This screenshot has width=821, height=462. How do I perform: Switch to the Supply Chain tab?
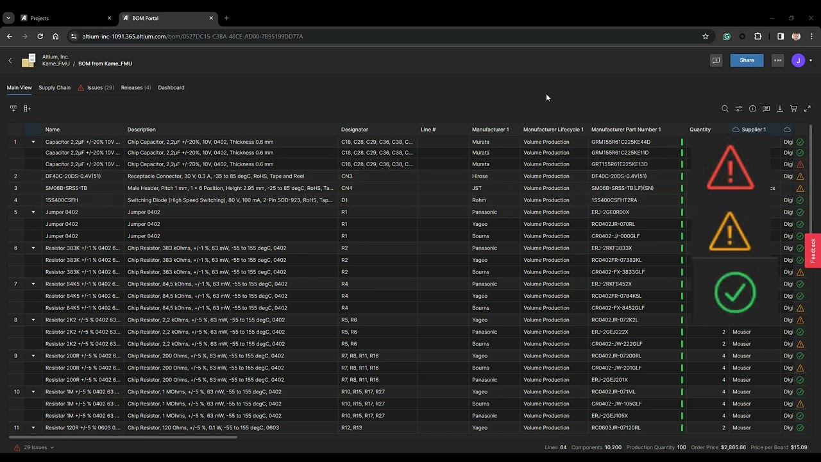point(55,88)
